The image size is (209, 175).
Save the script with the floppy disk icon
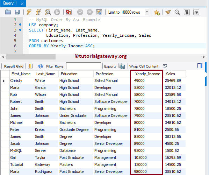tap(17, 12)
